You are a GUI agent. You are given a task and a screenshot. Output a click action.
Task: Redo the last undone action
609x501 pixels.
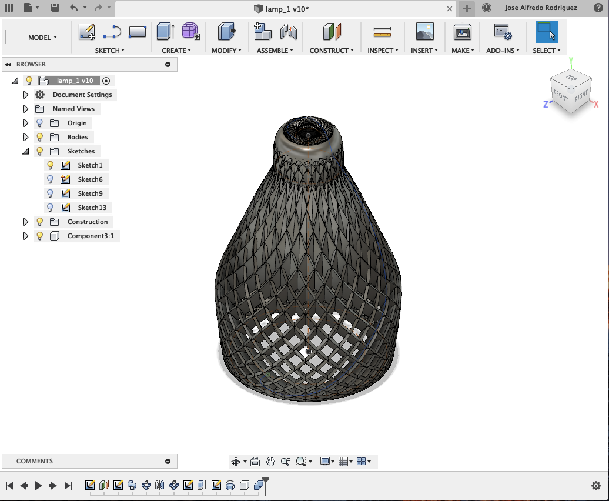click(98, 8)
